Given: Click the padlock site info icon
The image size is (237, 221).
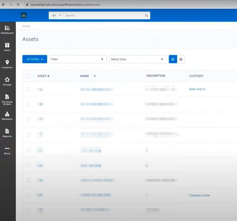Looking at the screenshot, I should coord(27,4).
